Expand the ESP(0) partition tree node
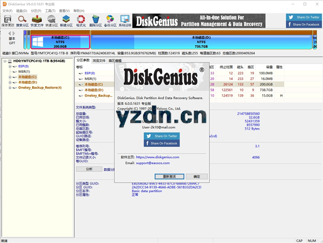The width and height of the screenshot is (323, 243). point(10,66)
